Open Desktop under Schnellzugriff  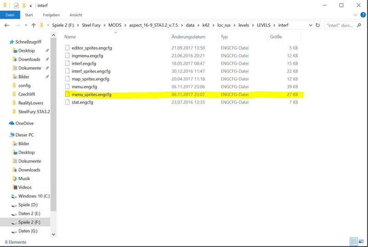pyautogui.click(x=27, y=51)
